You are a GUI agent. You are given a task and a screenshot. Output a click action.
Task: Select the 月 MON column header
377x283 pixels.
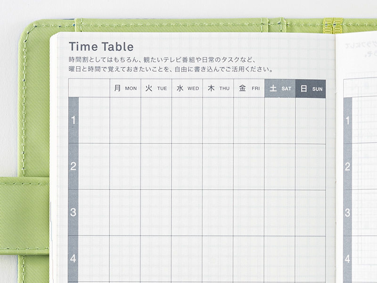125,88
